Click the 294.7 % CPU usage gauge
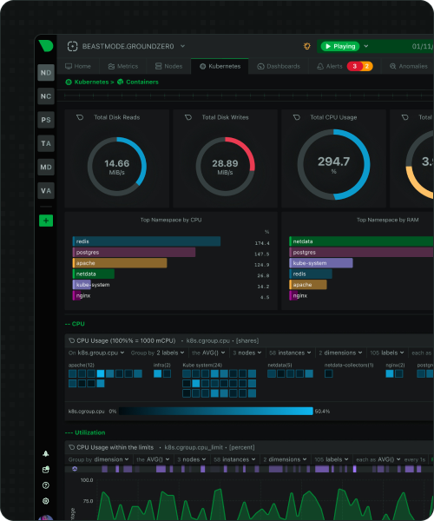 (x=333, y=165)
